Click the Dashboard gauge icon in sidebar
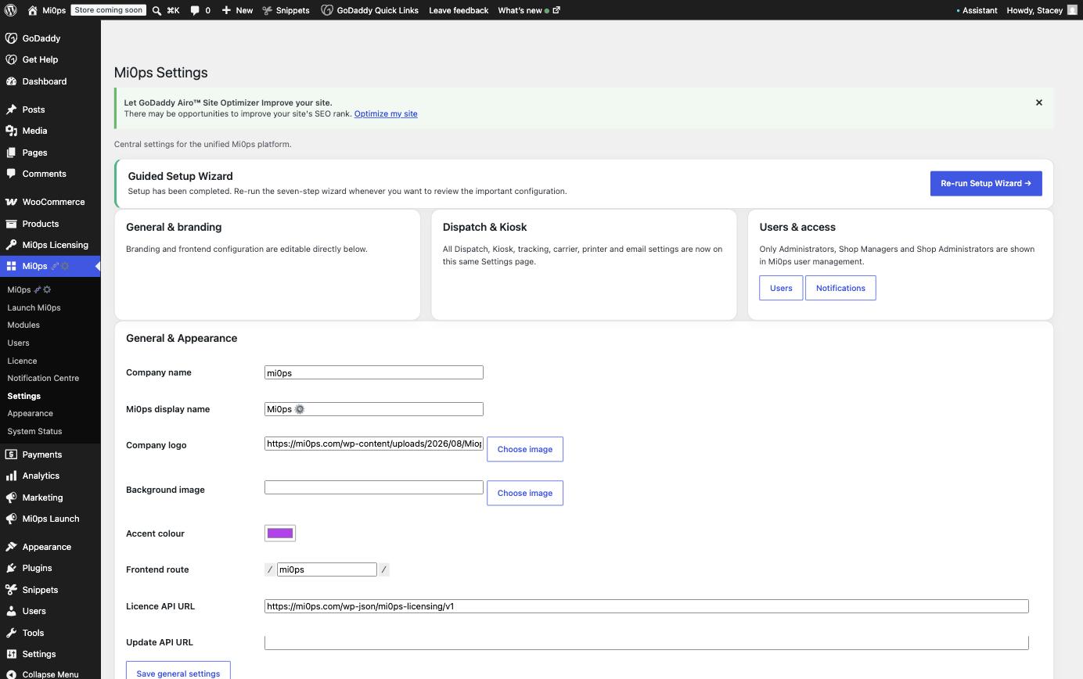Viewport: 1083px width, 679px height. click(x=11, y=81)
